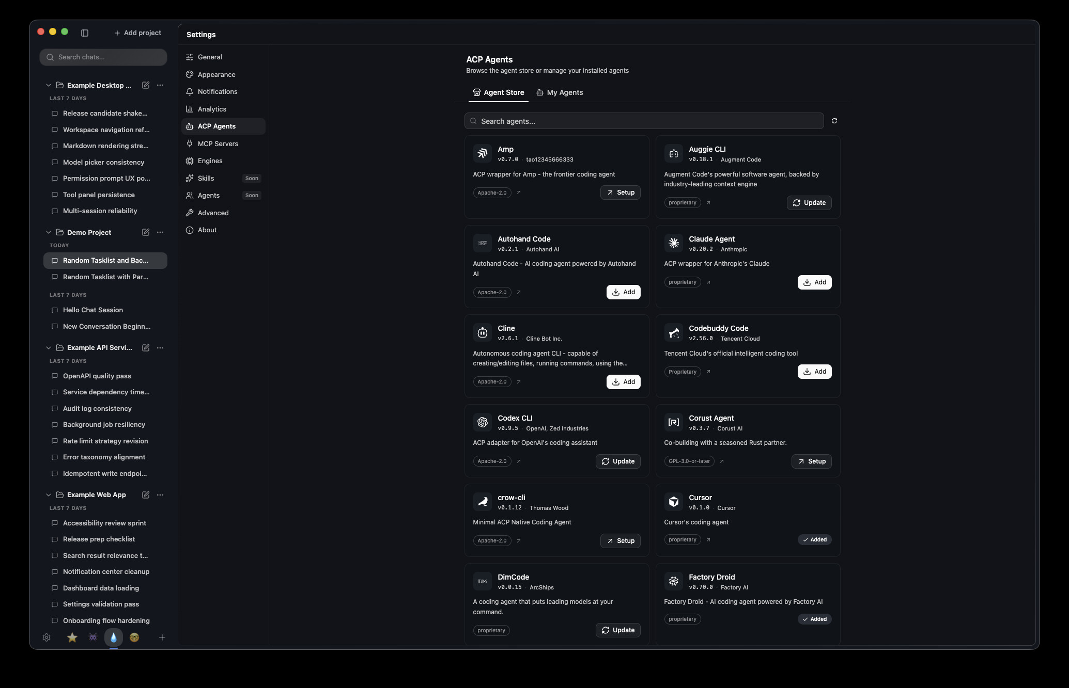Screen dimensions: 1069x688
Task: Collapse the Example Web App group
Action: click(49, 495)
